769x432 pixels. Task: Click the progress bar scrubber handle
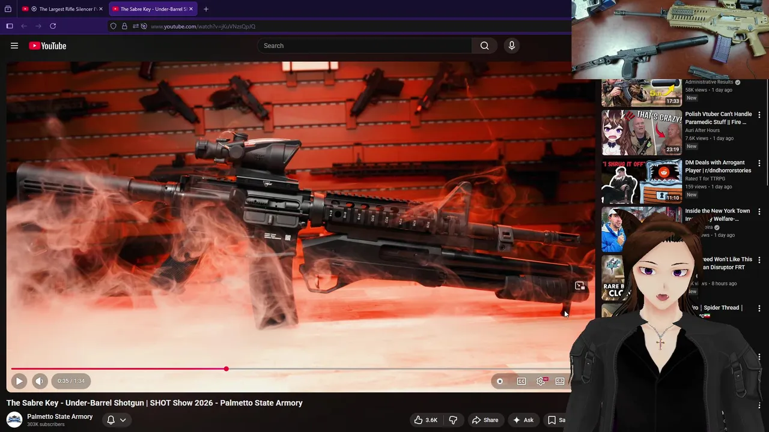click(x=226, y=369)
